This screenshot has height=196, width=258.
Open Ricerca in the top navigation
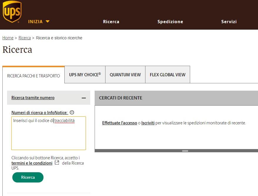[x=111, y=21]
